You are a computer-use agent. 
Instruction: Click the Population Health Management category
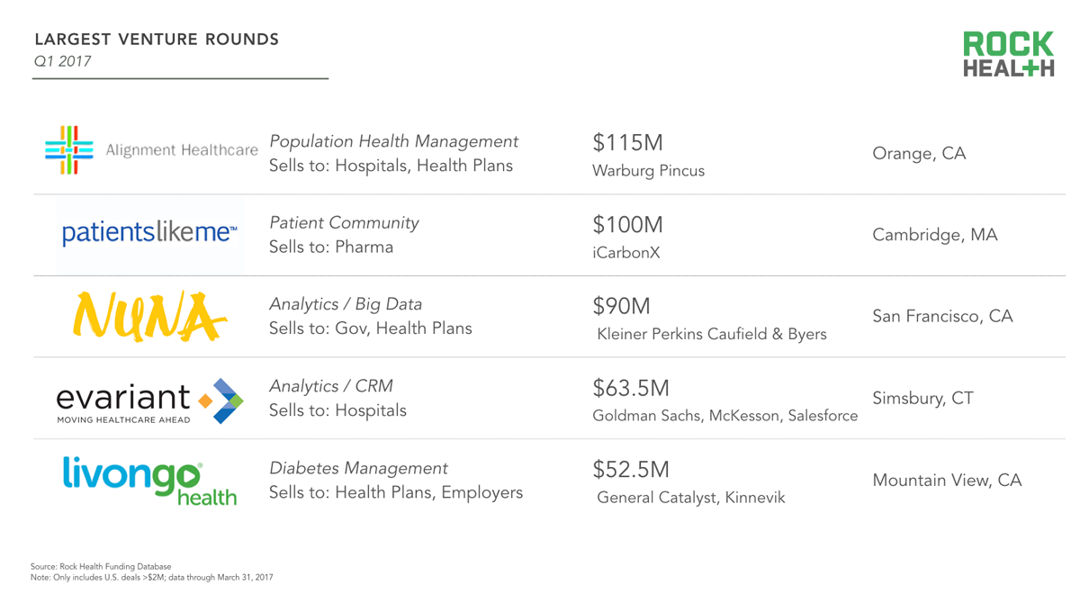click(394, 141)
